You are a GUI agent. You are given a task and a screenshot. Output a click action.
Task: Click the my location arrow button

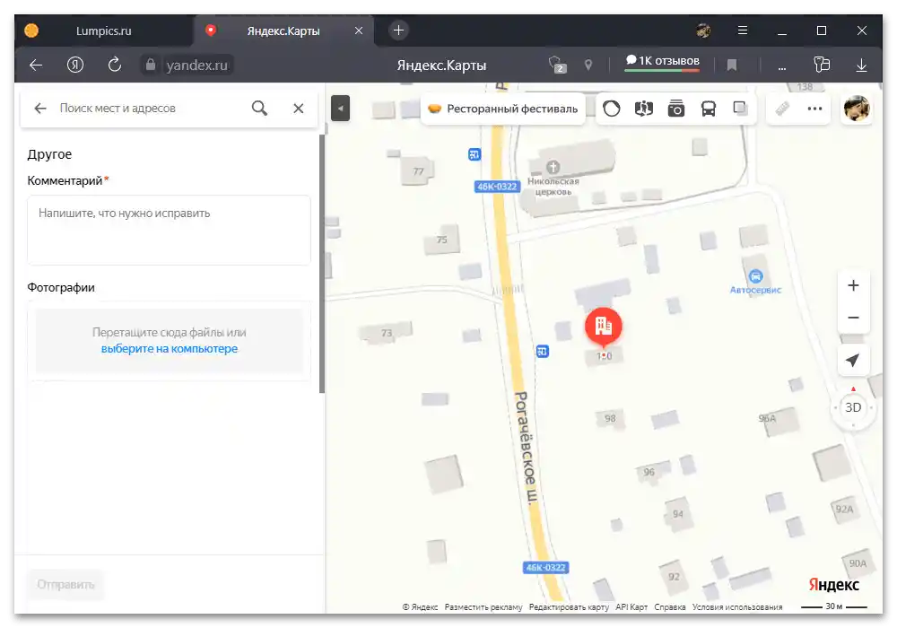coord(852,361)
